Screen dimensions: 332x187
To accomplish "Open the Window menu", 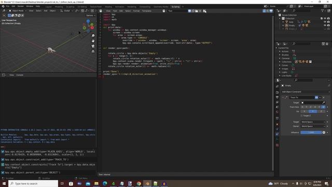I will [30, 6].
